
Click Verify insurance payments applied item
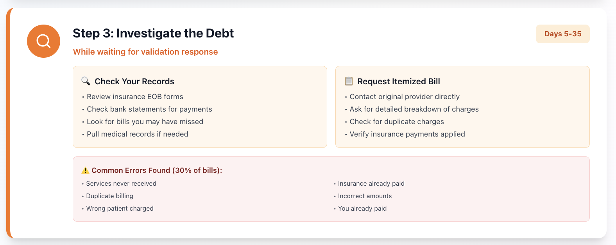point(407,134)
